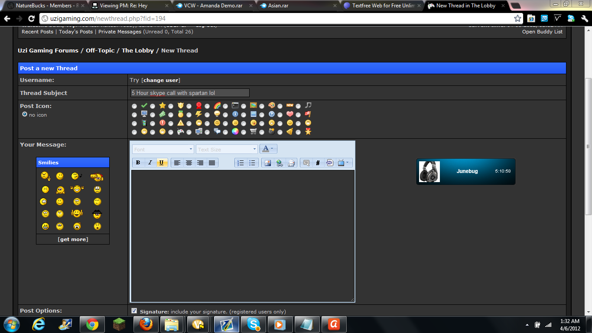Screen dimensions: 592x333
Task: Insert a bulleted list
Action: coord(252,163)
